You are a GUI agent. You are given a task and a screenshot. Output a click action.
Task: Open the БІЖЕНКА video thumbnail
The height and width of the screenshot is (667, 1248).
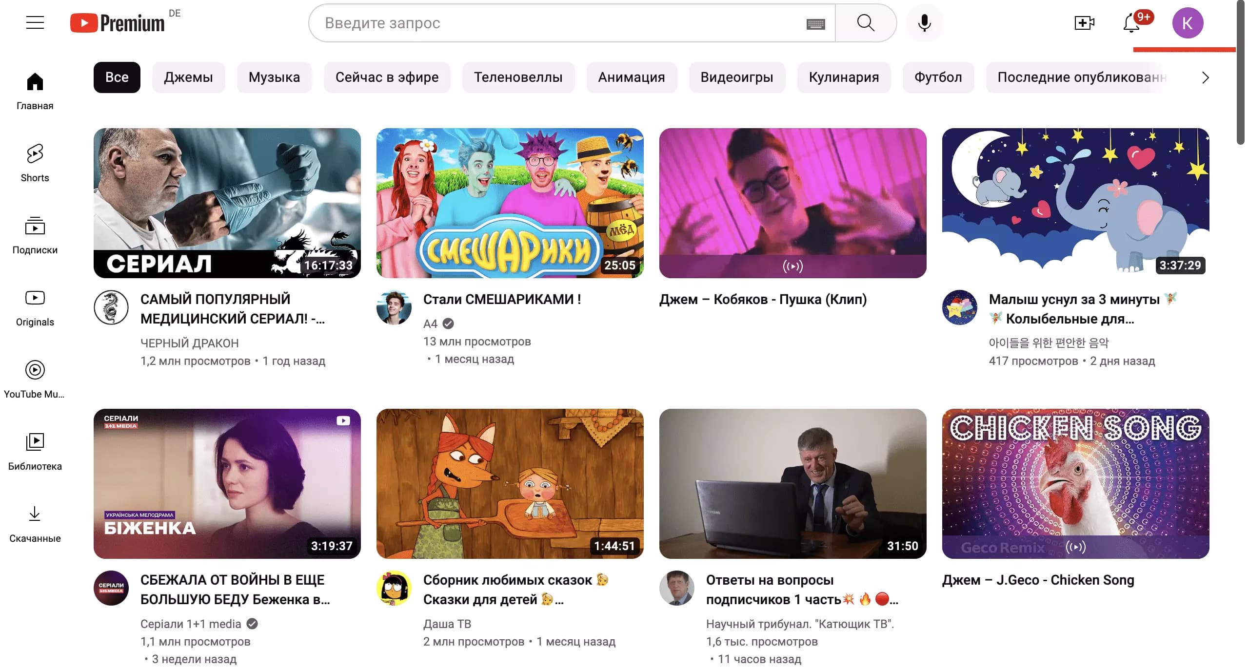[x=227, y=484]
